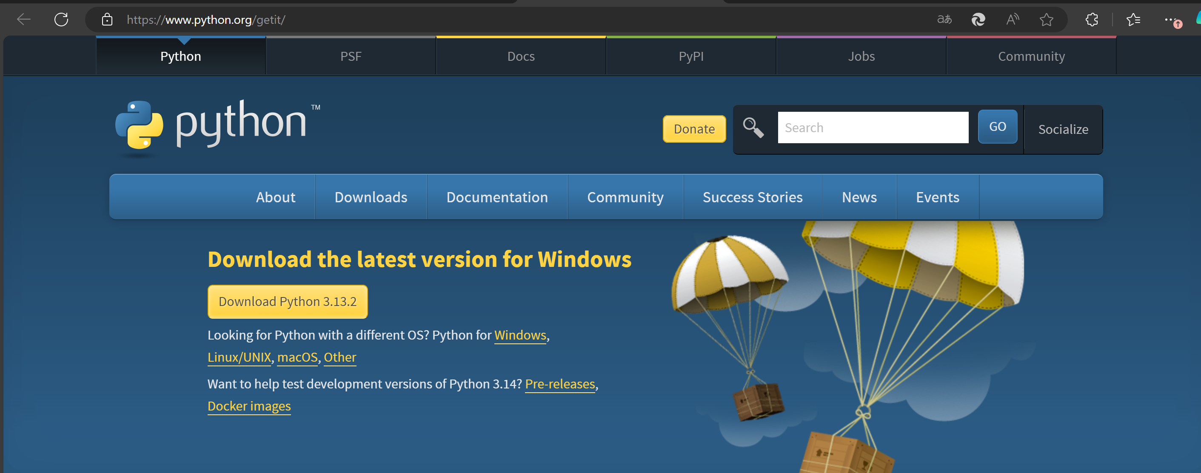The height and width of the screenshot is (473, 1201).
Task: Click Download Python 3.13.2 button
Action: (288, 302)
